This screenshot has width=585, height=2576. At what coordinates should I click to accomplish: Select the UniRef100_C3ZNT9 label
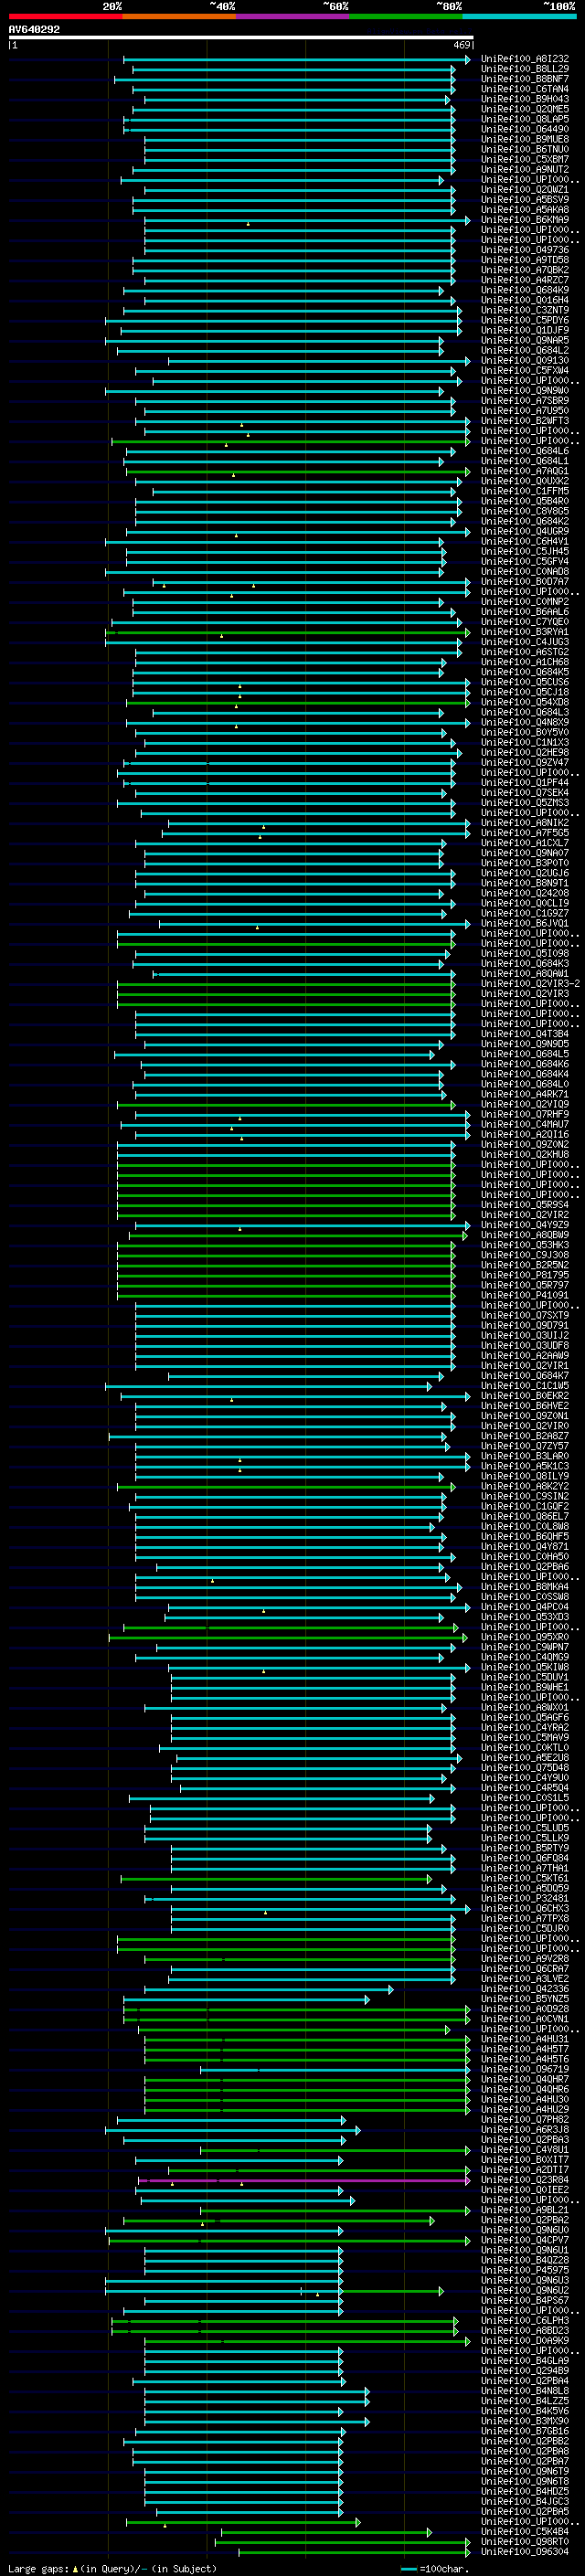tap(525, 310)
